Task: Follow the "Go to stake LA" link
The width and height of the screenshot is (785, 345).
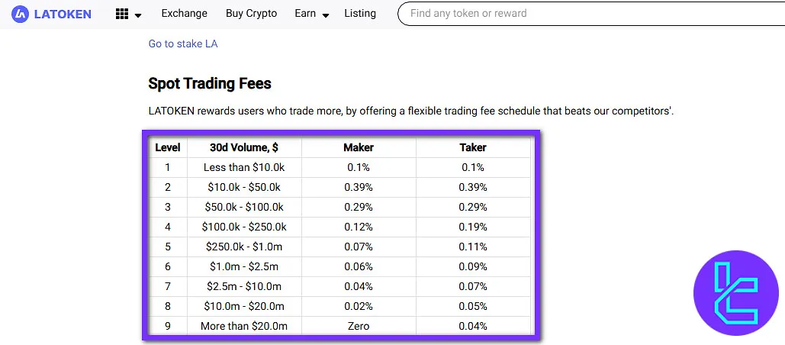Action: tap(183, 44)
